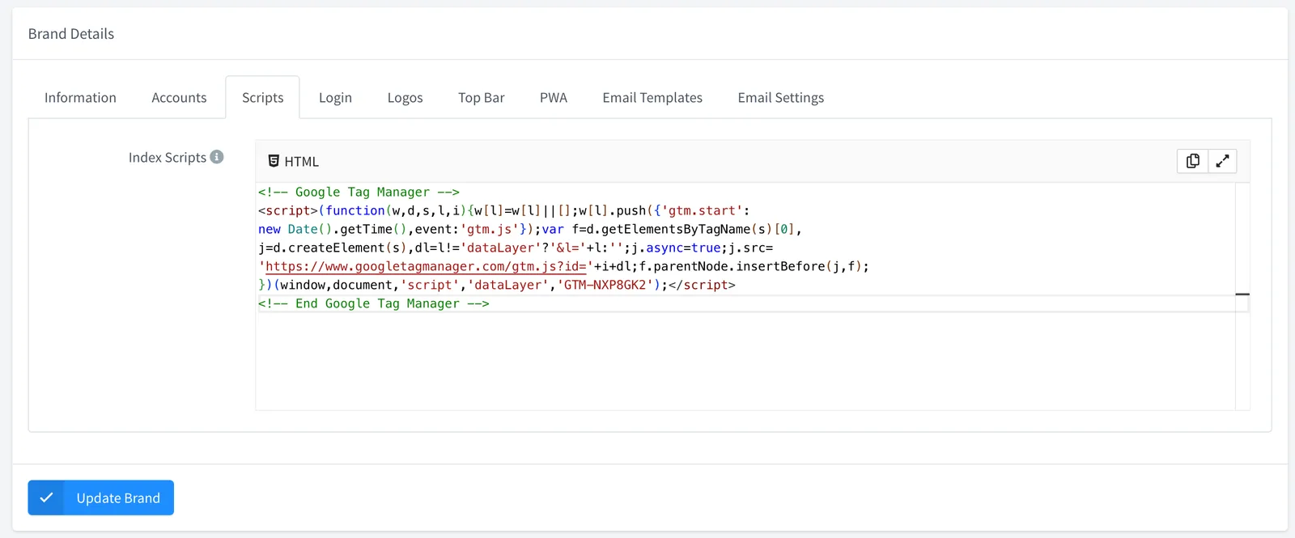The height and width of the screenshot is (538, 1295).
Task: Open the PWA tab
Action: [554, 98]
